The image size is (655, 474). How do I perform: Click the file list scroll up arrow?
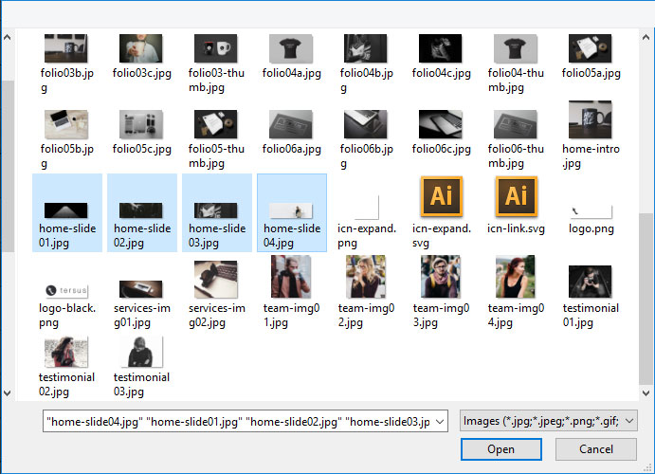646,37
